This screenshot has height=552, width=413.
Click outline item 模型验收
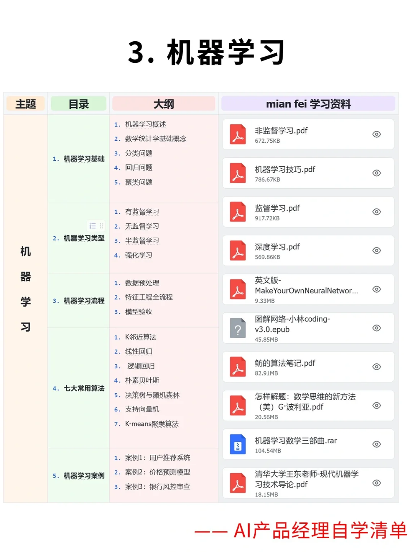click(139, 312)
